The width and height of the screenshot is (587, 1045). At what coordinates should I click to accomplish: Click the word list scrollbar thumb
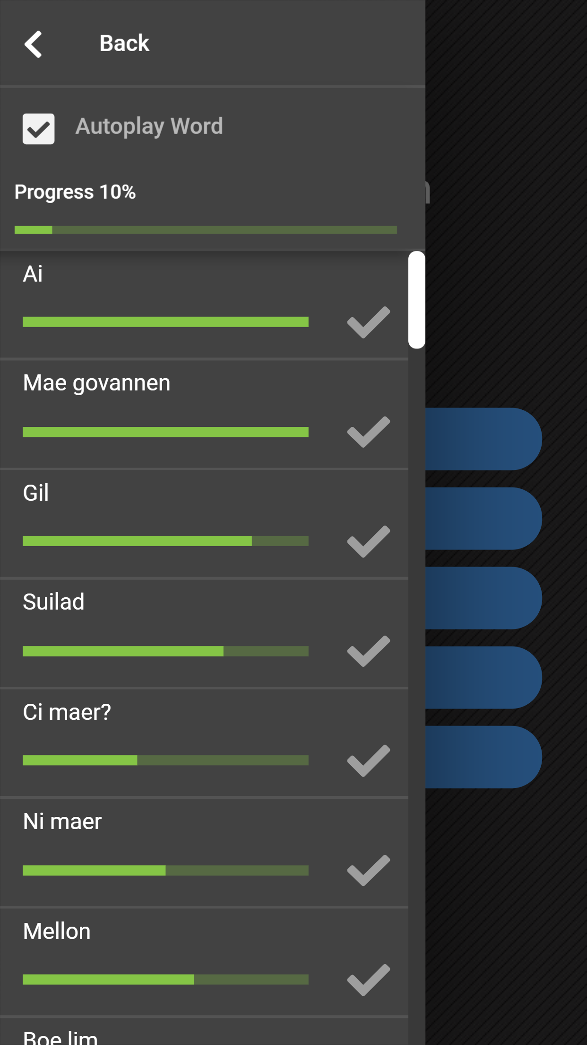[x=416, y=300]
